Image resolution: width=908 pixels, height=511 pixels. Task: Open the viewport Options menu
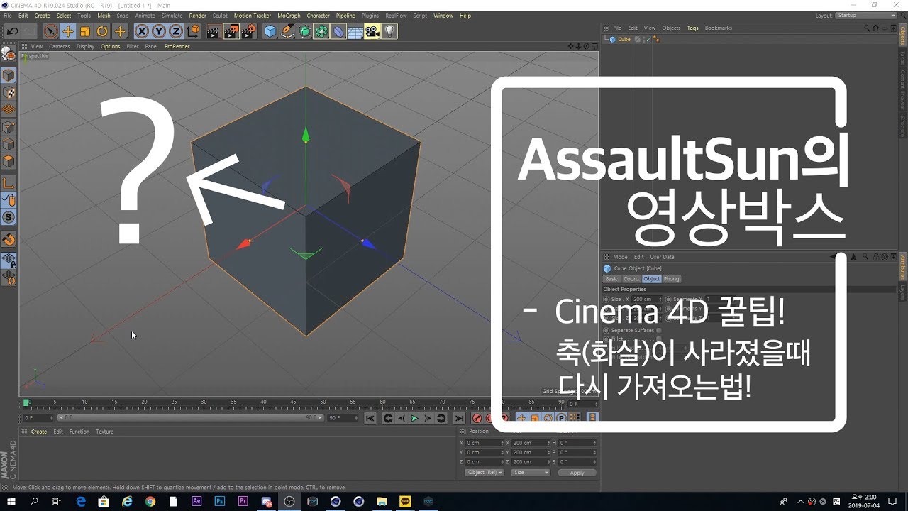coord(111,46)
